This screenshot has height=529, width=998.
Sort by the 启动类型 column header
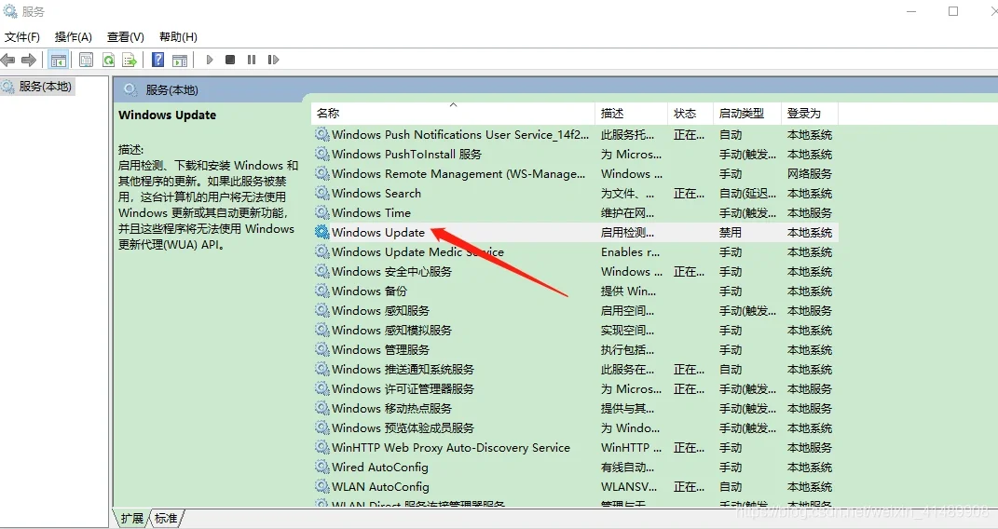click(x=746, y=114)
